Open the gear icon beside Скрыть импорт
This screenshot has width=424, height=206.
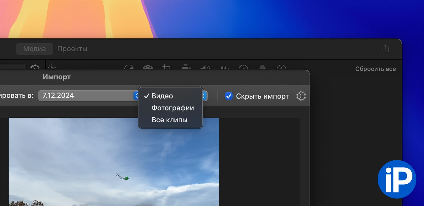301,96
